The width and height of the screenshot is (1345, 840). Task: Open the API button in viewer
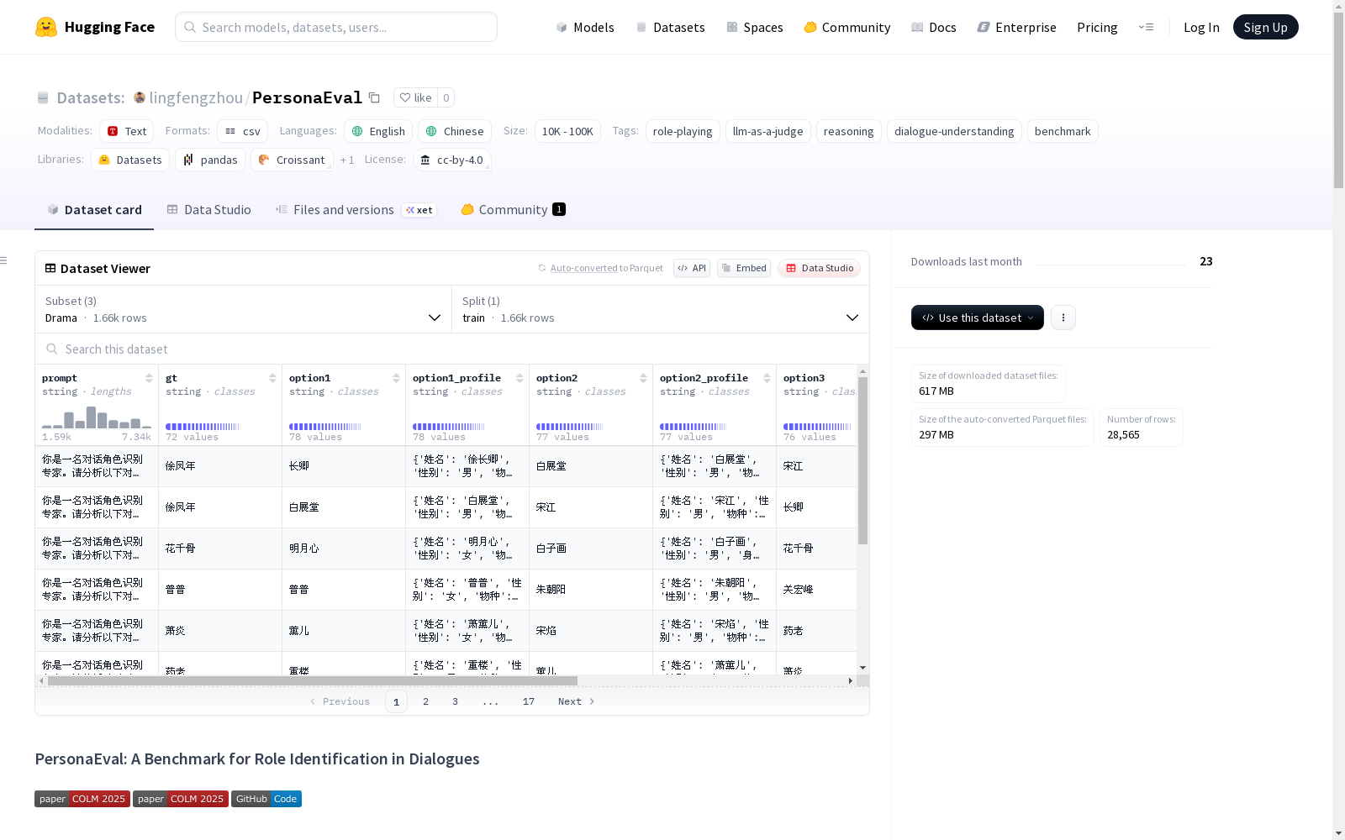coord(692,268)
